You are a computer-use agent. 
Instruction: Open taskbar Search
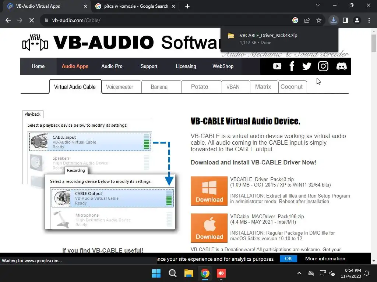[172, 273]
